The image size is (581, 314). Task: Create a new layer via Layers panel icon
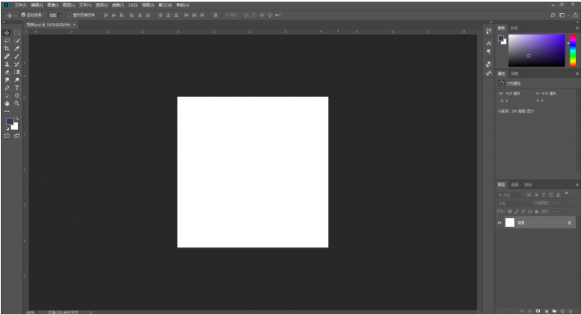[x=562, y=311]
